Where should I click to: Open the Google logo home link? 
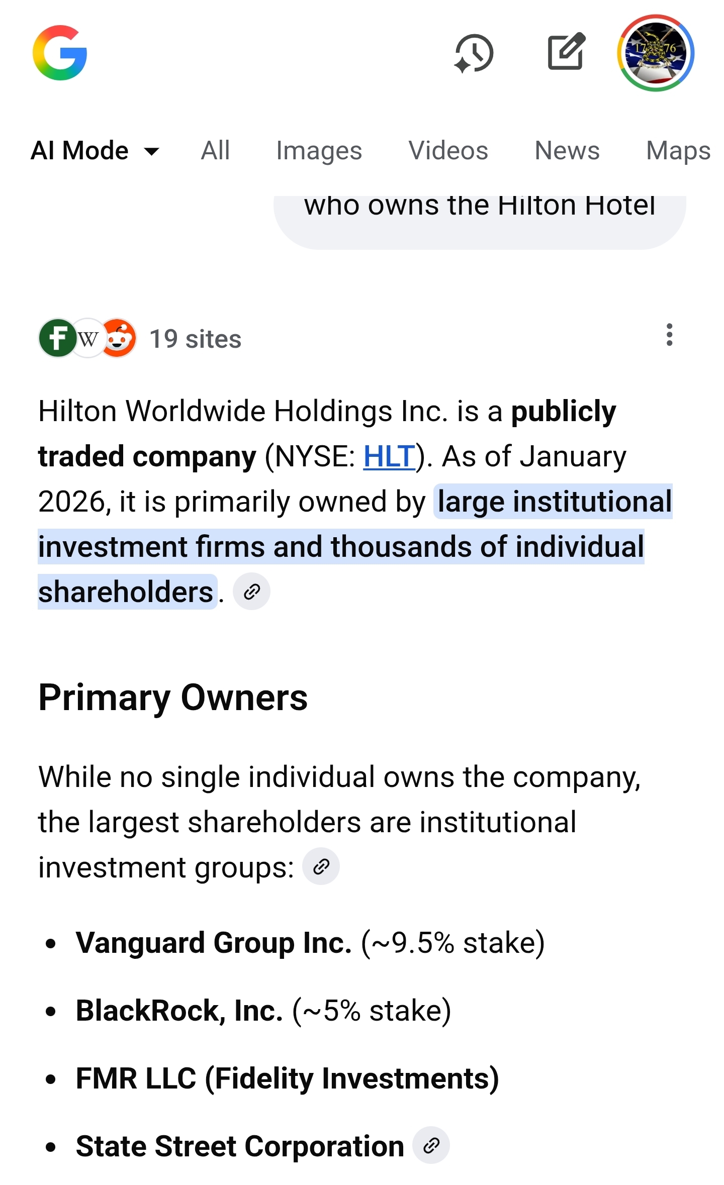(x=60, y=53)
